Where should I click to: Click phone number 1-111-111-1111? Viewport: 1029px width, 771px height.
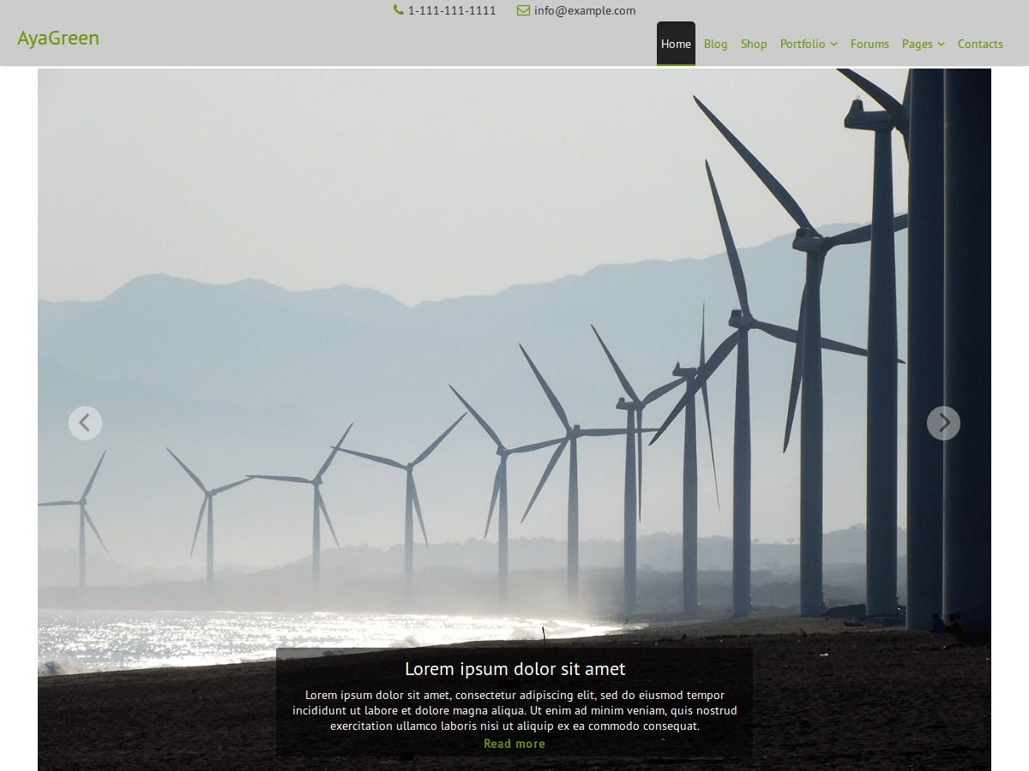point(452,11)
